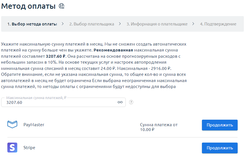Click the globe icon beside Метод оплаты title

click(x=61, y=6)
